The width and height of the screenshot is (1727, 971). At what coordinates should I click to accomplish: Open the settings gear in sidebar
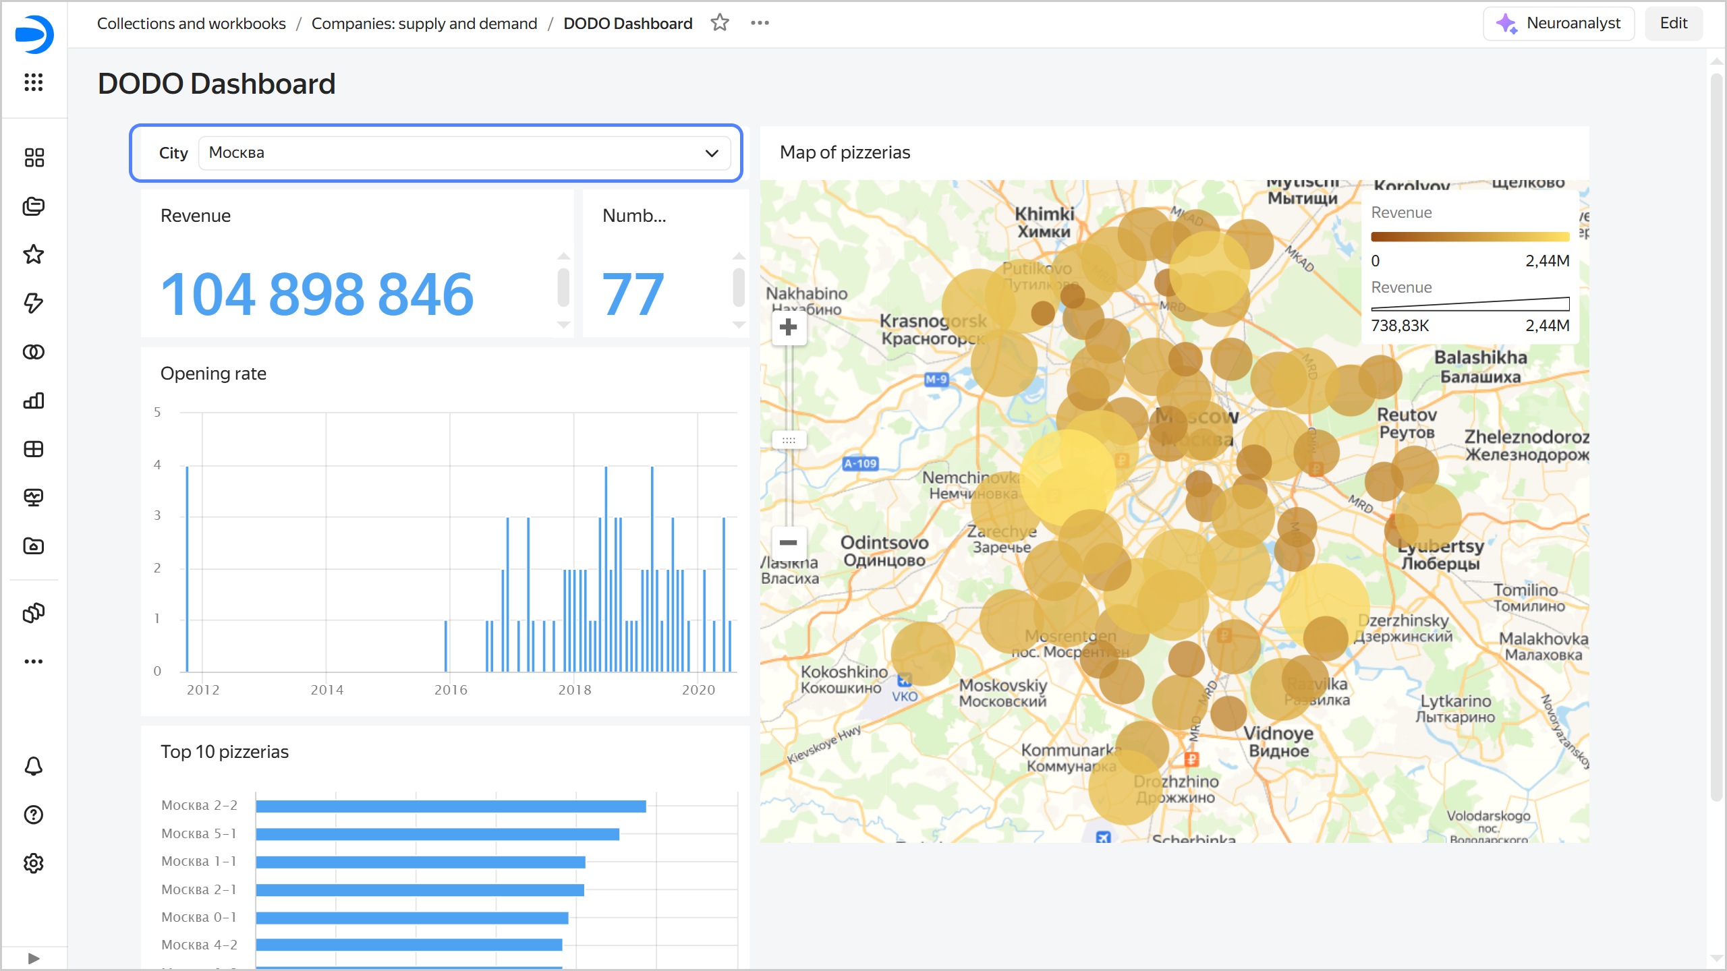(x=34, y=863)
